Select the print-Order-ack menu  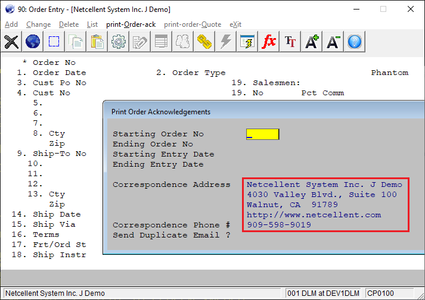[131, 24]
